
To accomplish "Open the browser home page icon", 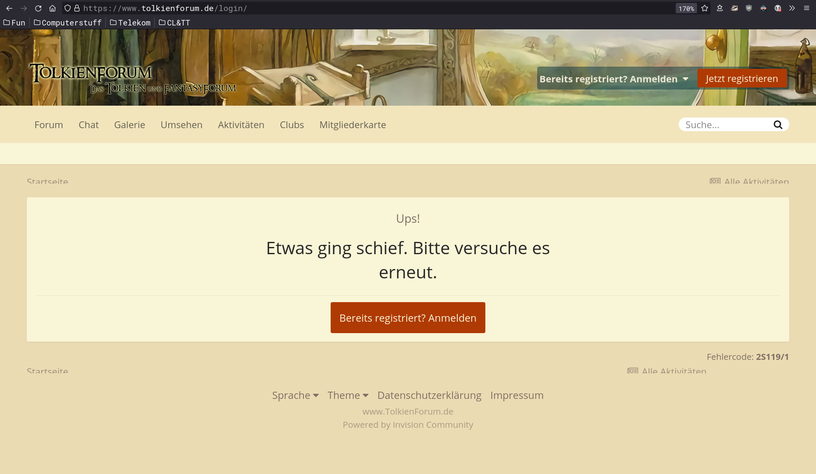I will [53, 8].
